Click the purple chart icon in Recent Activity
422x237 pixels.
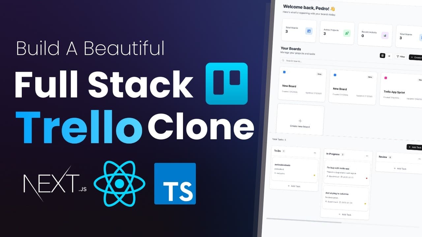point(385,35)
